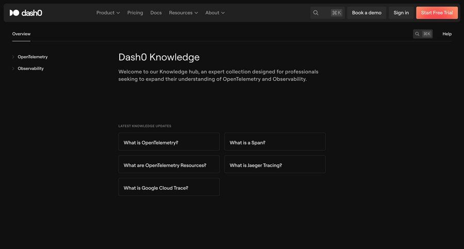
Task: Open the knowledge search box next to Help
Action: point(423,34)
